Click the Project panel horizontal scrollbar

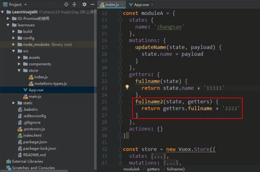[34, 171]
